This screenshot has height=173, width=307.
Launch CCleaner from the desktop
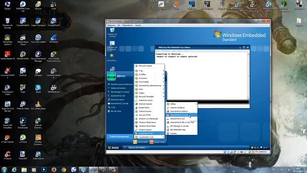click(x=8, y=155)
